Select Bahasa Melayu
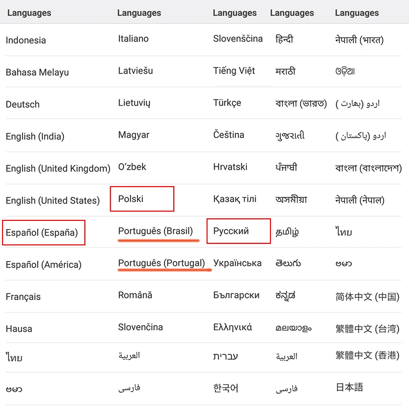Screen dimensions: 409x409 (x=37, y=72)
